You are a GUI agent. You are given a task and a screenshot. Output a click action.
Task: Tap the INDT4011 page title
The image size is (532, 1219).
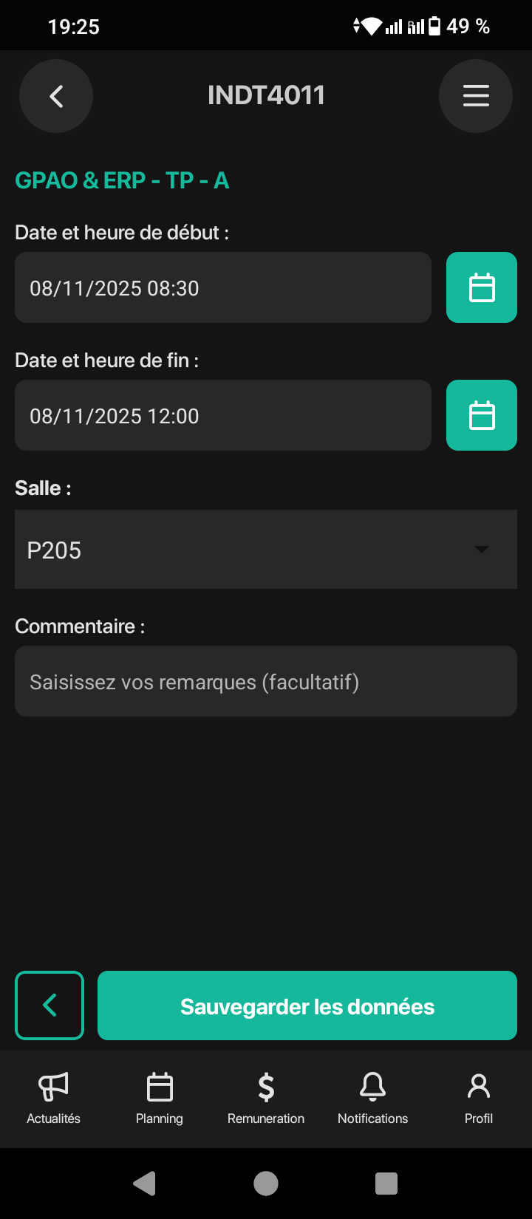[266, 95]
